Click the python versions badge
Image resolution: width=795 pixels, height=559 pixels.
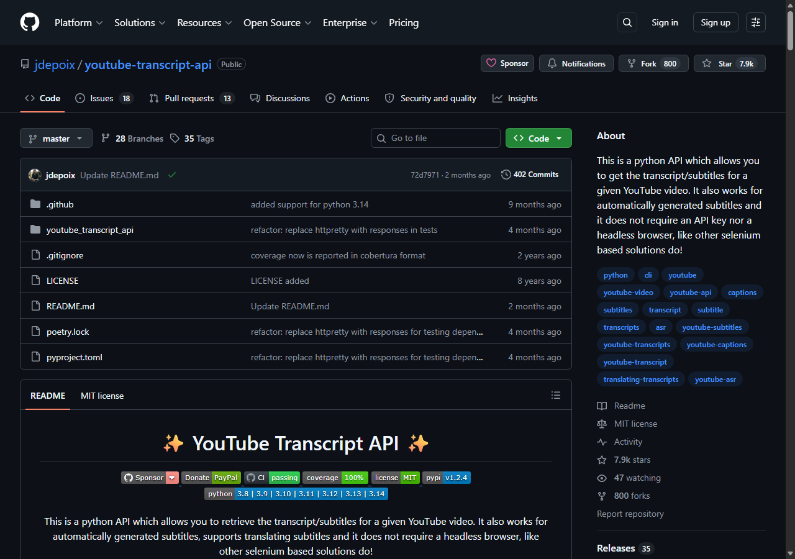[296, 494]
